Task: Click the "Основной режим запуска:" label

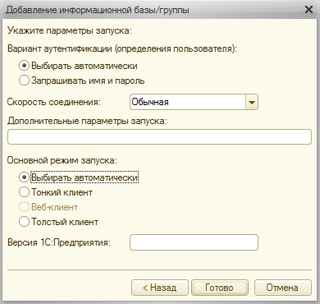Action: pos(62,160)
